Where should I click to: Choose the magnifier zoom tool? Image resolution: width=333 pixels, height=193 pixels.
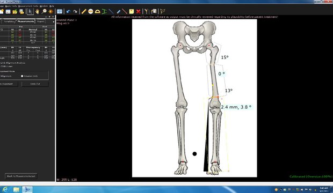tap(44, 11)
